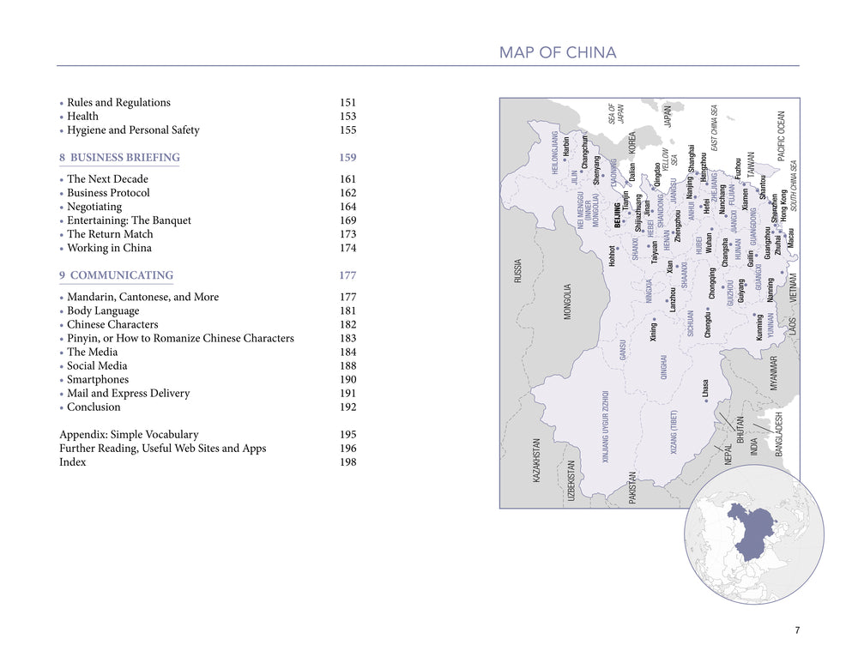Click the 'HEILONGJIANG' province label
The height and width of the screenshot is (663, 858).
click(555, 152)
